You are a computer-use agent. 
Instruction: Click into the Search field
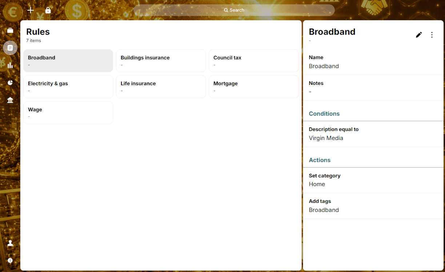tap(234, 10)
